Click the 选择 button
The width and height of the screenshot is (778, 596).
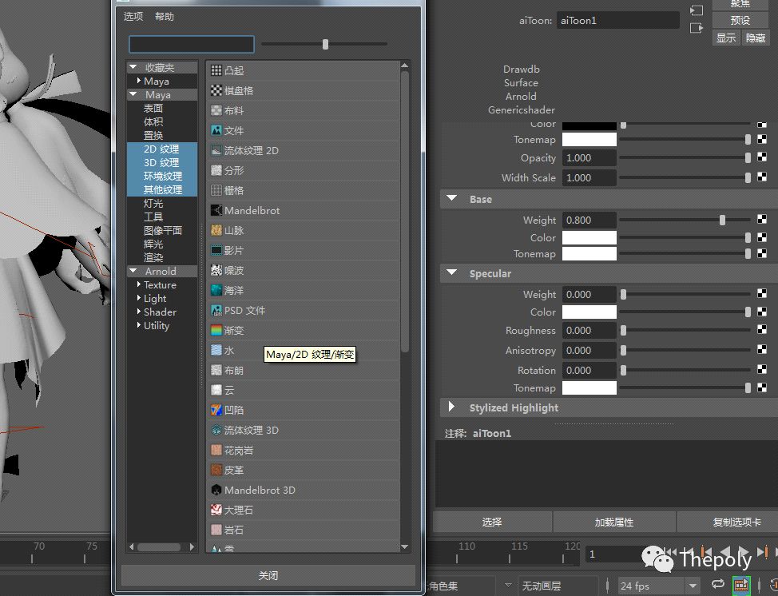click(492, 522)
